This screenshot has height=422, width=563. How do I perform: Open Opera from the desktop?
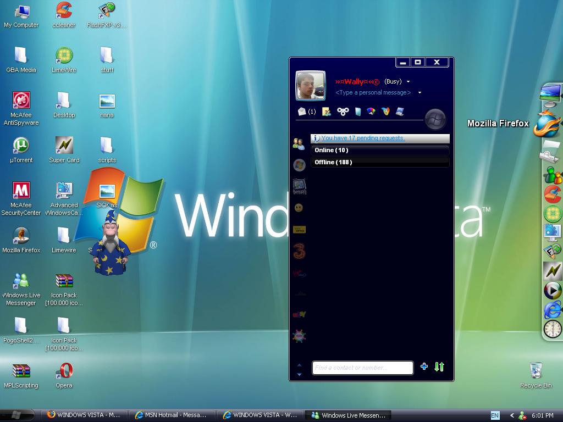[64, 371]
